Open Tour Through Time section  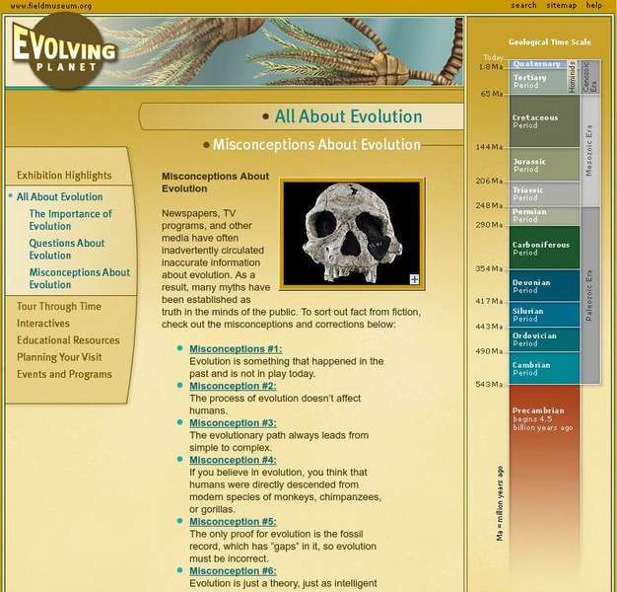[x=59, y=307]
